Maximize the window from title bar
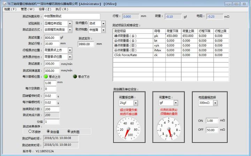 point(236,4)
